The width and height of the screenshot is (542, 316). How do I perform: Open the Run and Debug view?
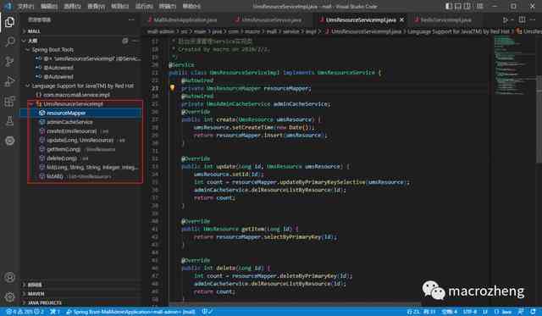pyautogui.click(x=9, y=81)
